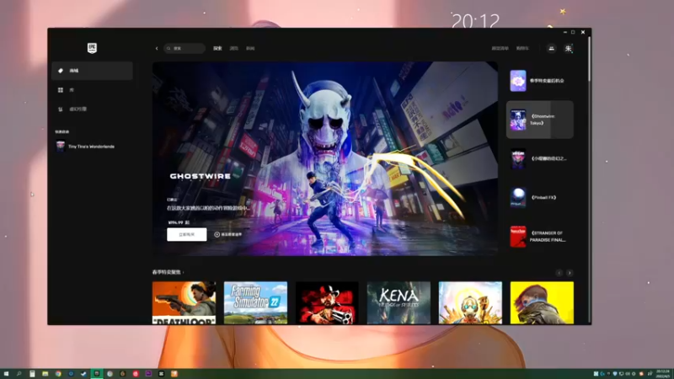Open File Explorer from the taskbar
Viewport: 674px width, 379px height.
pyautogui.click(x=45, y=374)
